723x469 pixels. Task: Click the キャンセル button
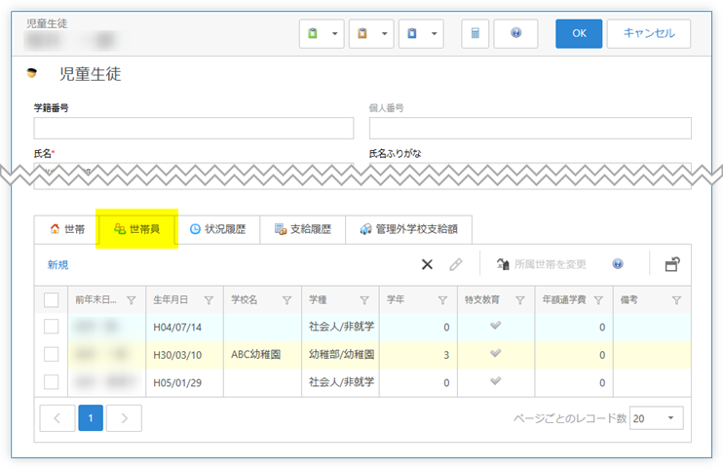649,33
